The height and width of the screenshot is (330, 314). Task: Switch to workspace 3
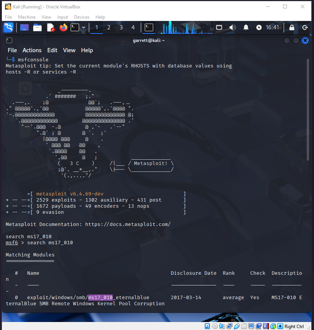(121, 27)
